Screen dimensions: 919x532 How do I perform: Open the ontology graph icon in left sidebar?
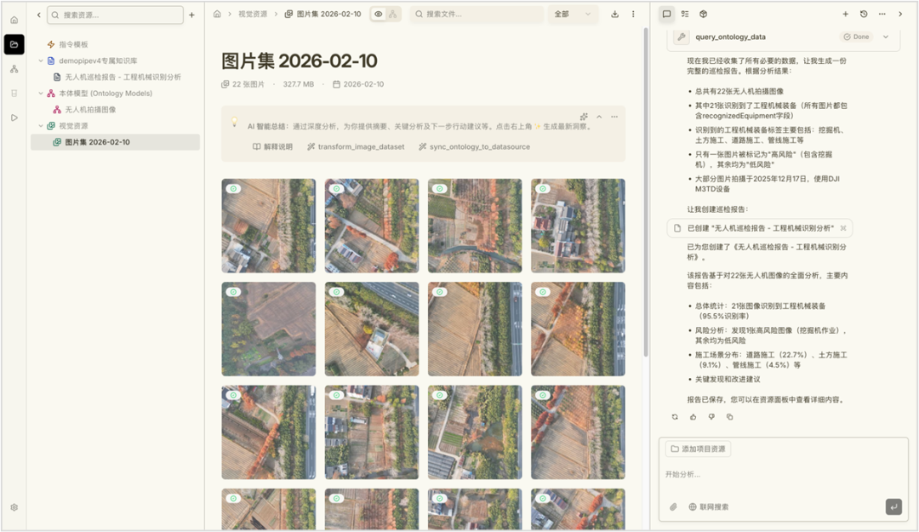click(x=14, y=69)
